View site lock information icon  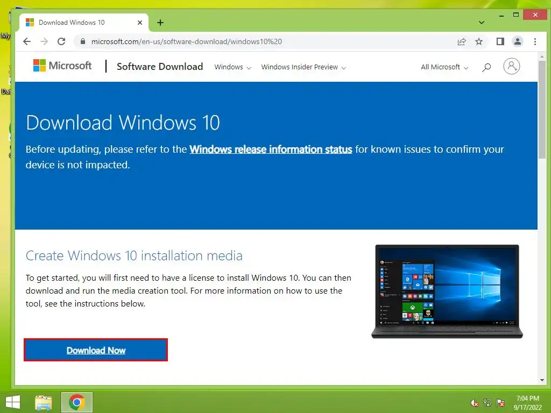coord(83,41)
